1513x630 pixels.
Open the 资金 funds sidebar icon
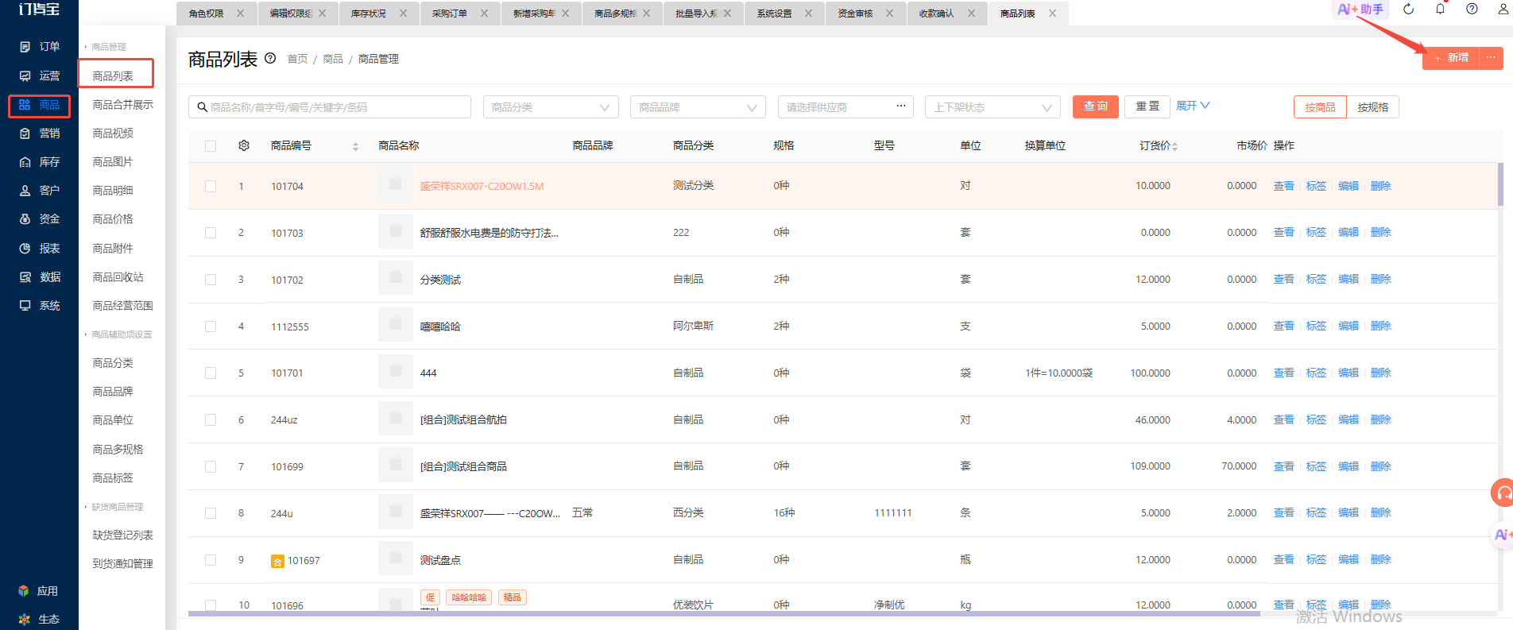click(x=25, y=219)
